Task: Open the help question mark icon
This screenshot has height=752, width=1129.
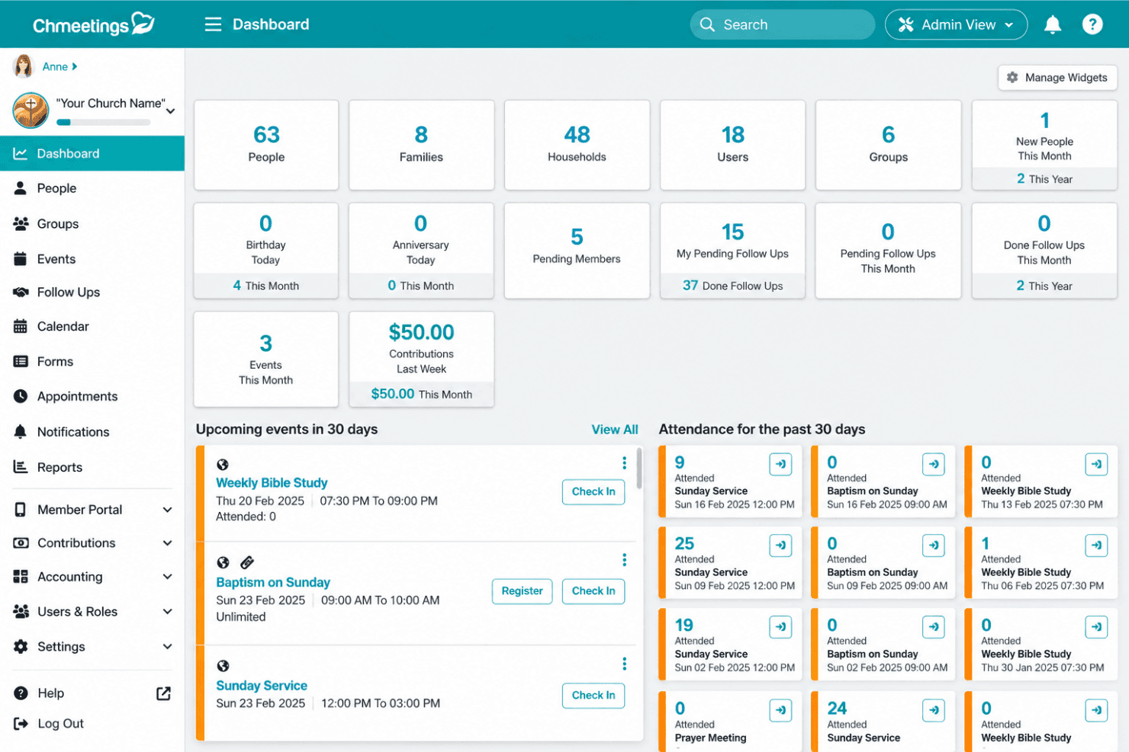Action: (x=1092, y=24)
